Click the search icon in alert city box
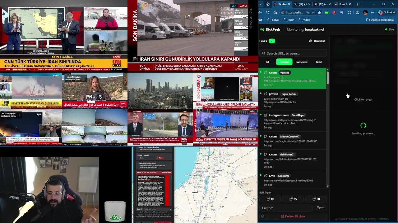Screen dimensions: 398x223 point(170,209)
